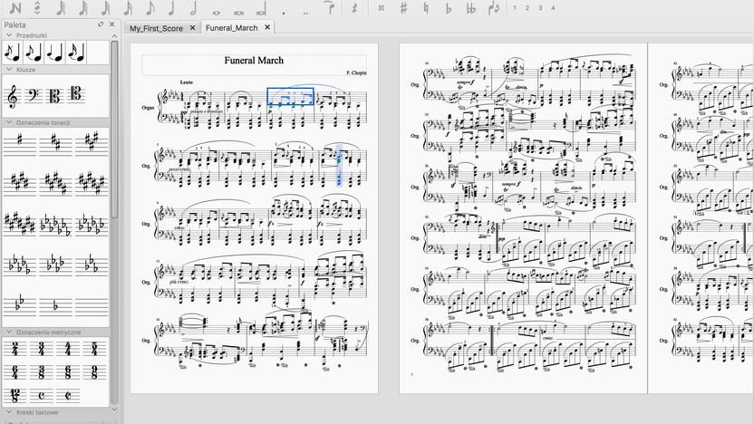Choose the 3/4 time signature
The height and width of the screenshot is (424, 754).
(x=42, y=349)
